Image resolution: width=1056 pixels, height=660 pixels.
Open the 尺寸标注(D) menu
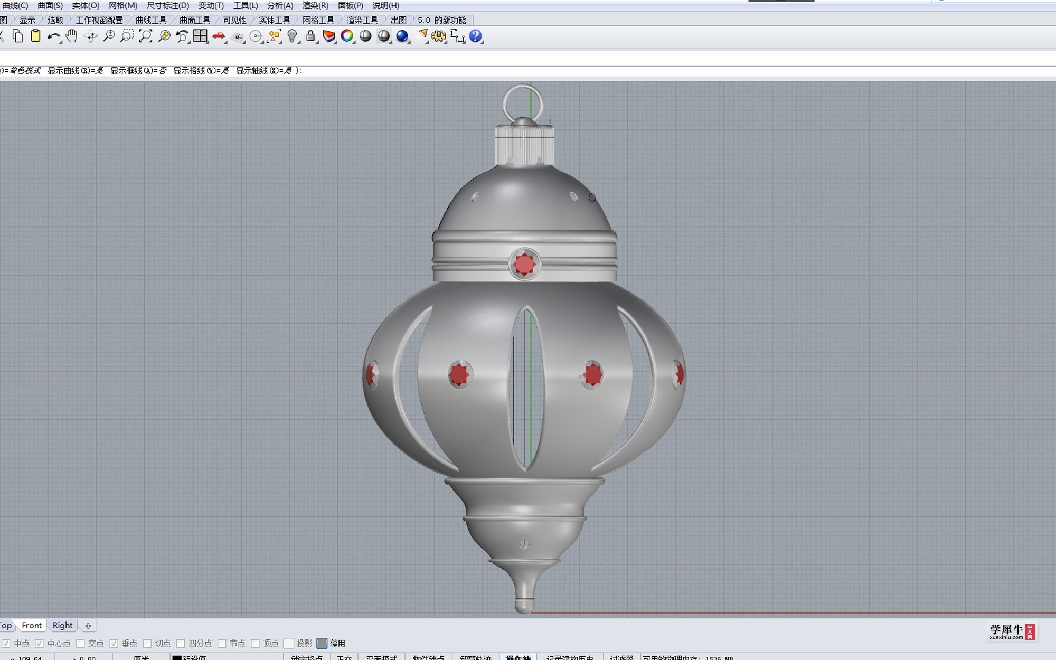(x=168, y=5)
